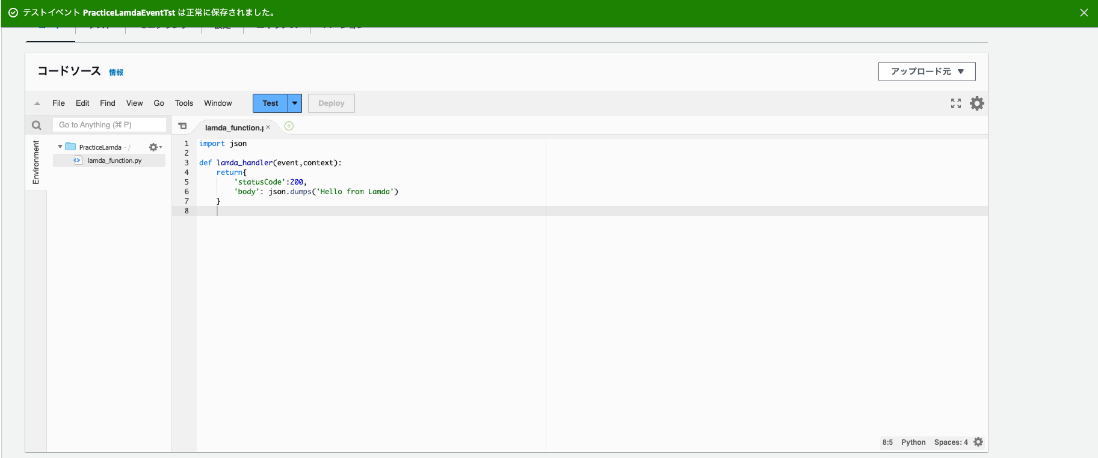
Task: Open the editor preferences gear icon
Action: point(977,103)
